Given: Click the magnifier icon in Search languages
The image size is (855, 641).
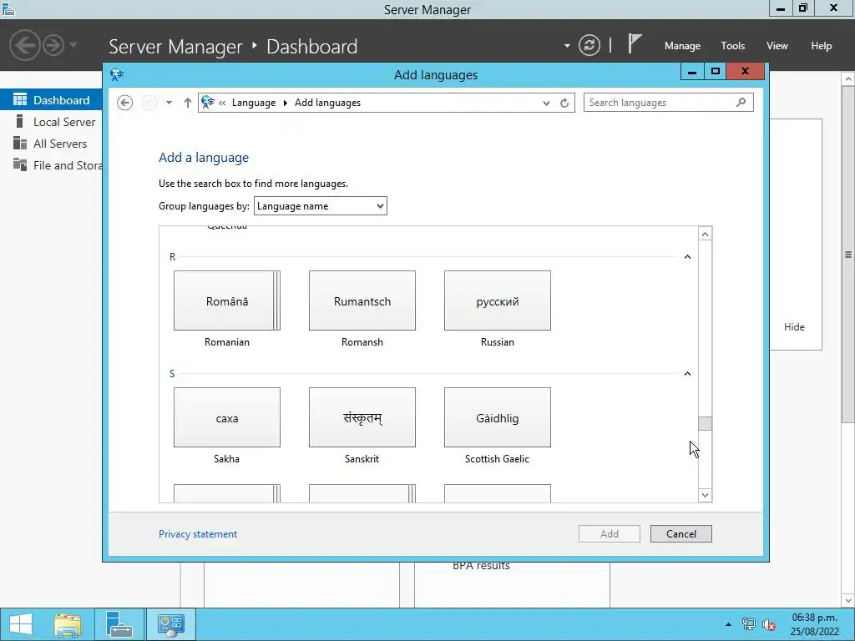Looking at the screenshot, I should tap(741, 102).
